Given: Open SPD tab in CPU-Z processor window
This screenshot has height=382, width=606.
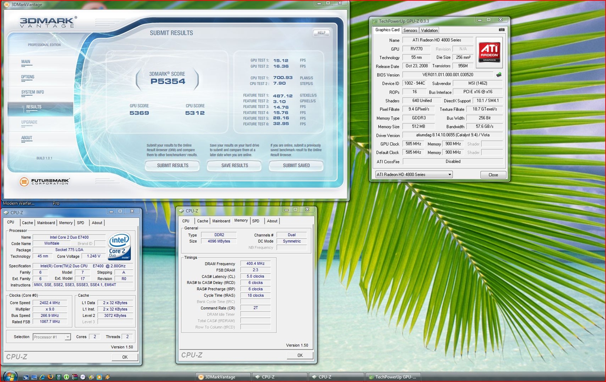Looking at the screenshot, I should point(81,223).
